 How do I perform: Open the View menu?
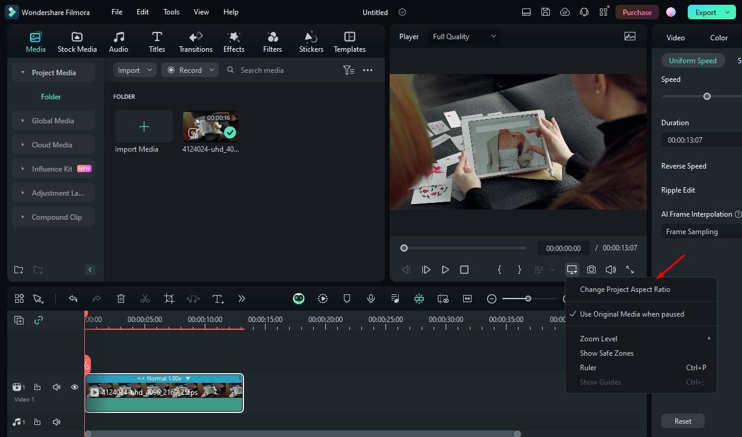tap(201, 12)
